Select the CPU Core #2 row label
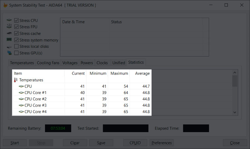Screen dimensions: 250x149 [x=35, y=99]
